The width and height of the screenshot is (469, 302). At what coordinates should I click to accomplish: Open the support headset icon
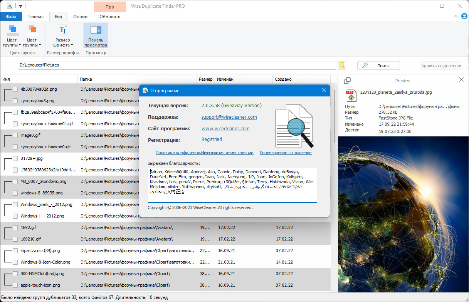(x=464, y=16)
